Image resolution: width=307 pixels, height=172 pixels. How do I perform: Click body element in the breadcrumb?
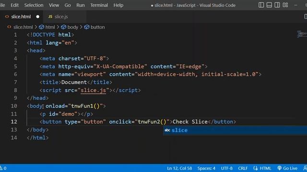click(x=72, y=27)
